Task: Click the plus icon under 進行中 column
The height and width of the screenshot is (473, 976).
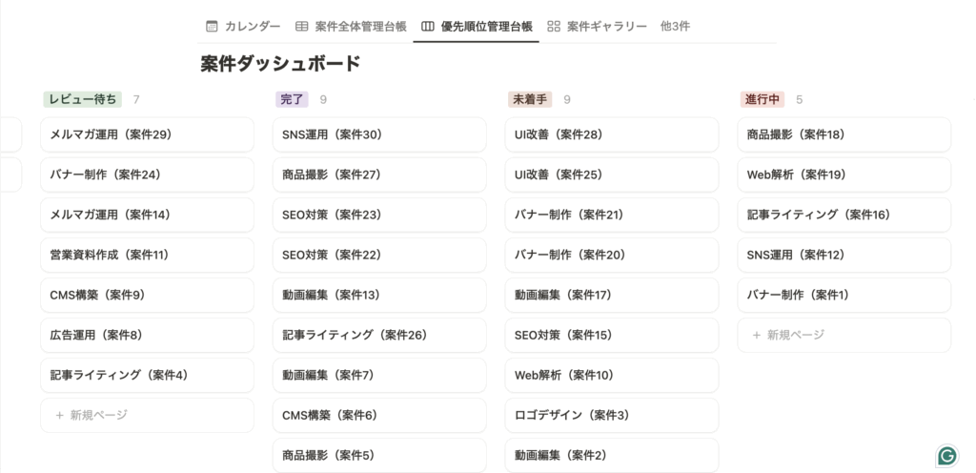Action: point(757,335)
